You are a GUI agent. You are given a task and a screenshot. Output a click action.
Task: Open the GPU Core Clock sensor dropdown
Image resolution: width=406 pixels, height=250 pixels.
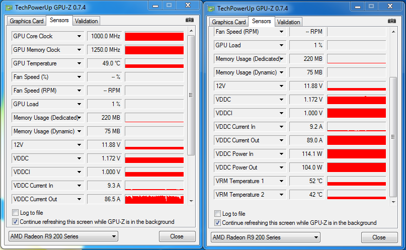coord(79,36)
